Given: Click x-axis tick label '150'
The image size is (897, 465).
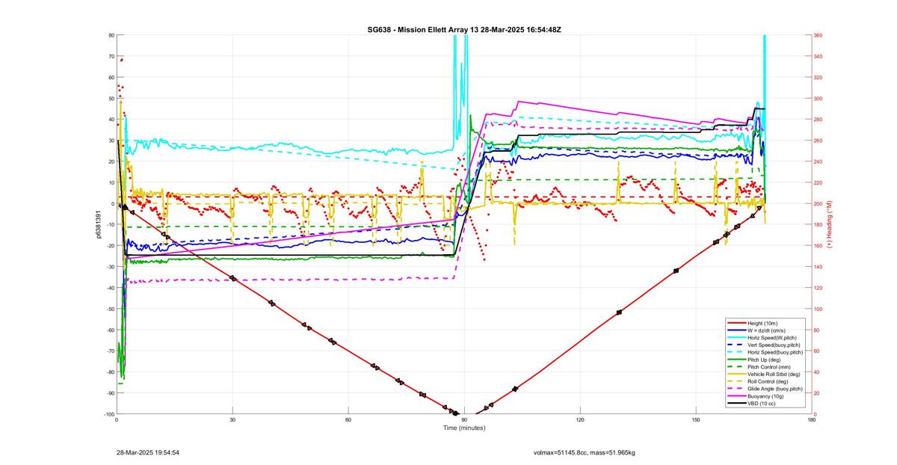Looking at the screenshot, I should [696, 420].
